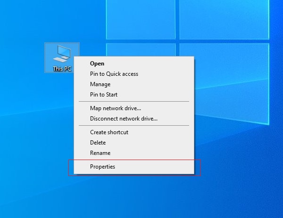Click the separator line above Properties
This screenshot has height=218, width=283.
click(134, 160)
